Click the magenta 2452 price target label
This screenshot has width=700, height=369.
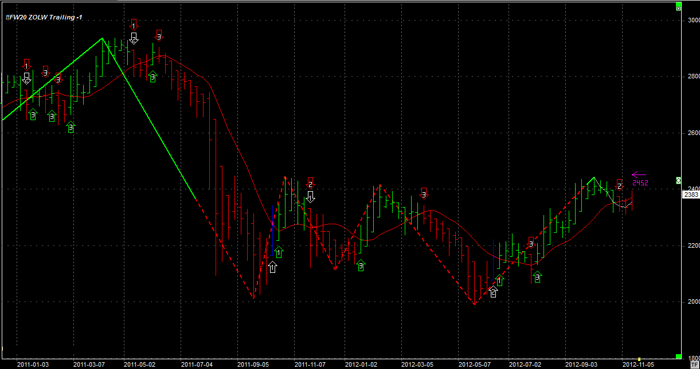[x=640, y=183]
